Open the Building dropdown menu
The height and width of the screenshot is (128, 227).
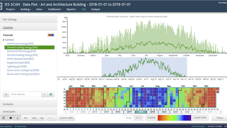pyautogui.click(x=26, y=9)
